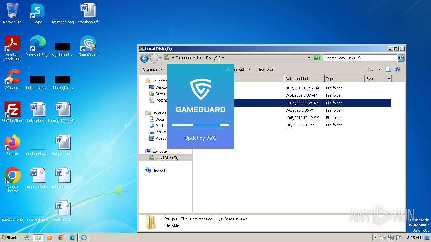431x242 pixels.
Task: Open timesclients.rtf document icon
Action: [x=63, y=112]
